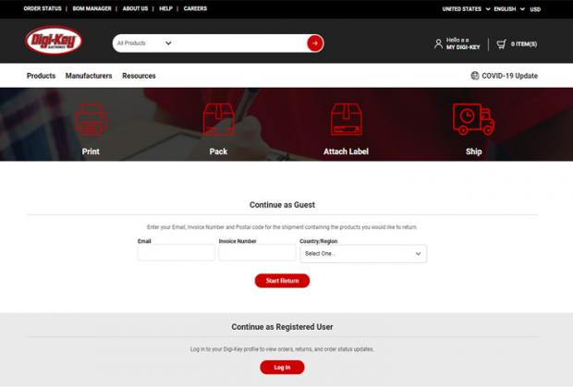This screenshot has height=388, width=573.
Task: Focus the Email input field
Action: click(177, 252)
